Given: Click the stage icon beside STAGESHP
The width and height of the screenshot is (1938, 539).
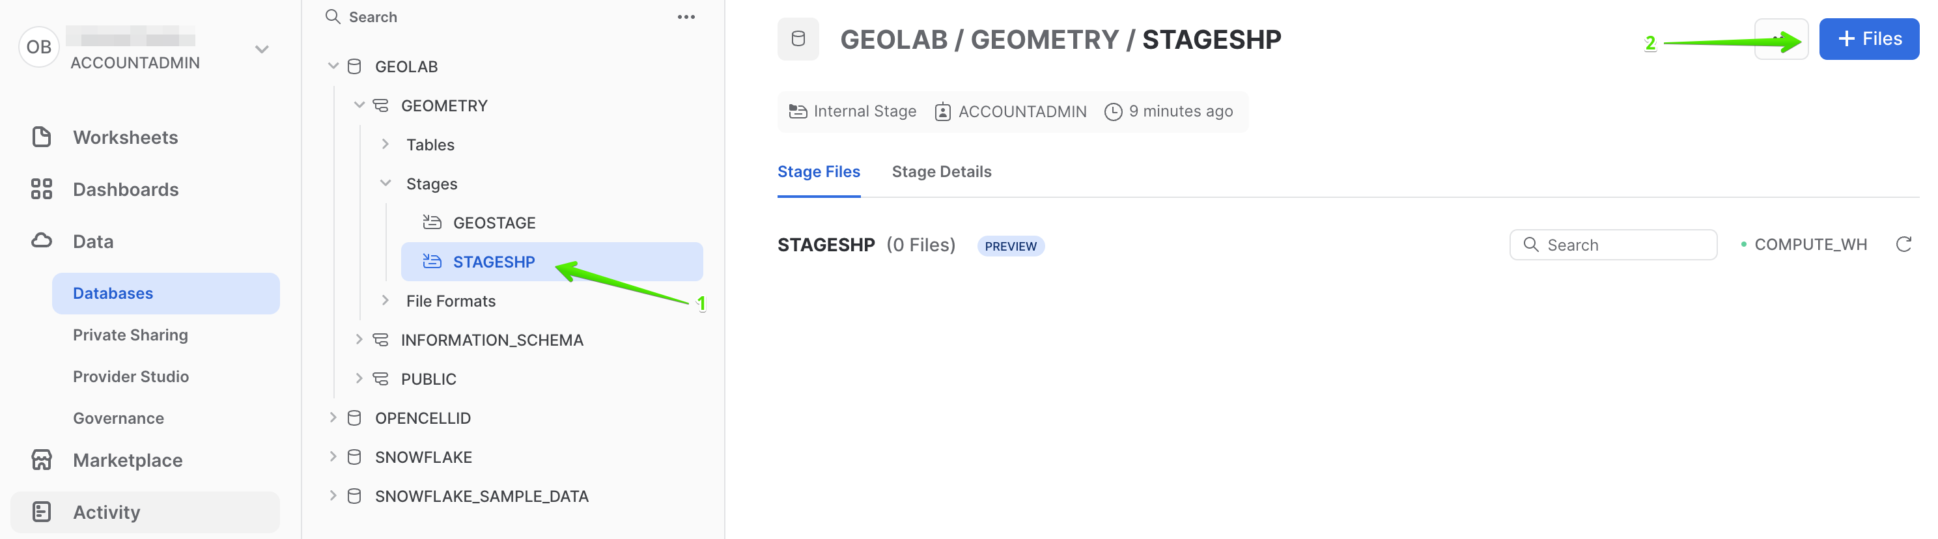Looking at the screenshot, I should tap(432, 262).
